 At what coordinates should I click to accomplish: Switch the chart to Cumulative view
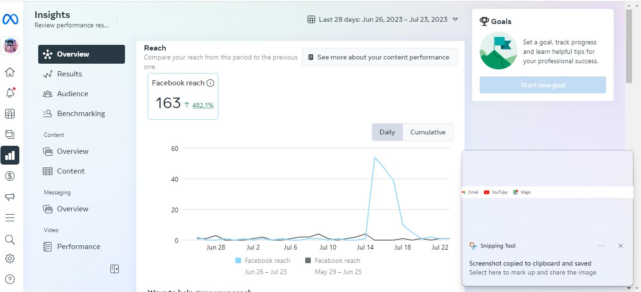[x=428, y=132]
